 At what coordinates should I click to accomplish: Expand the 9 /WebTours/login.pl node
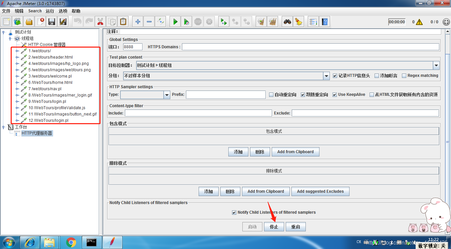coord(17,102)
